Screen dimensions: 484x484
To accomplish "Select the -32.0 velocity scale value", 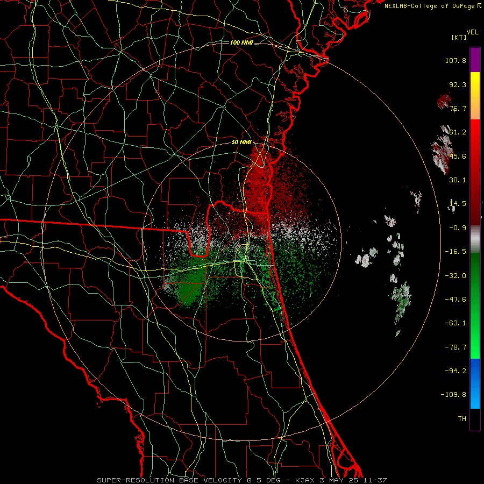I will [x=455, y=276].
